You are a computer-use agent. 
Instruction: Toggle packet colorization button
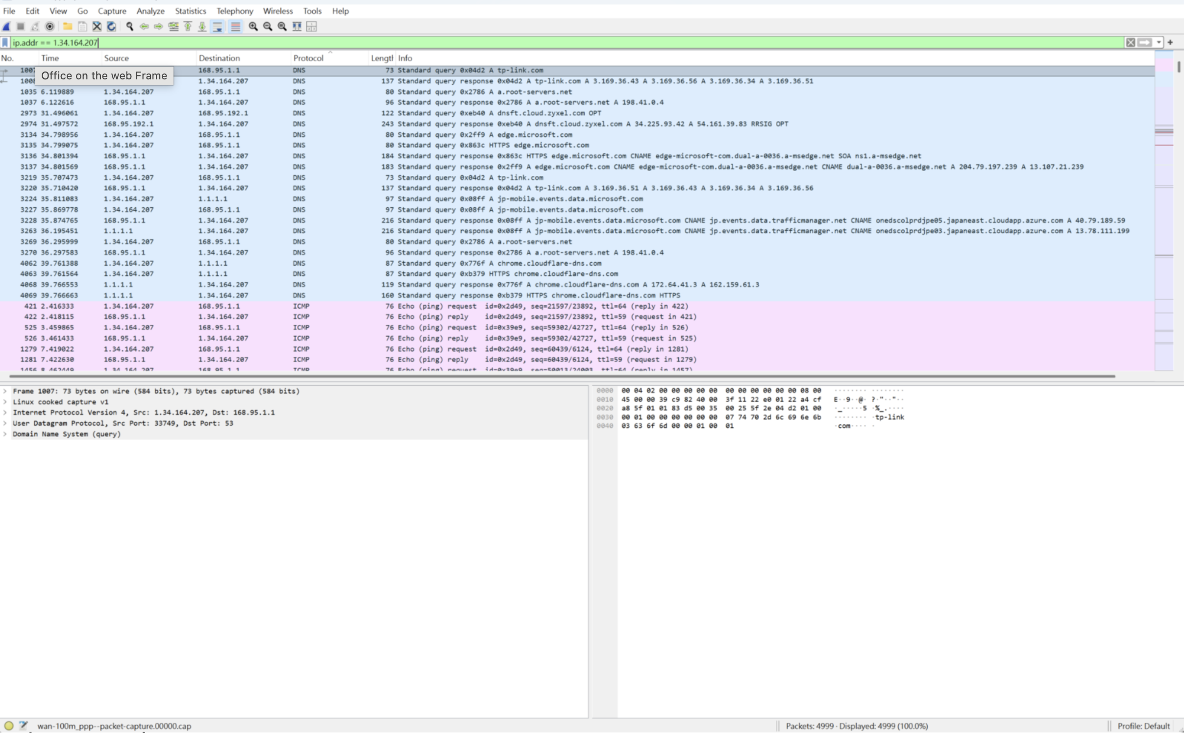[236, 26]
